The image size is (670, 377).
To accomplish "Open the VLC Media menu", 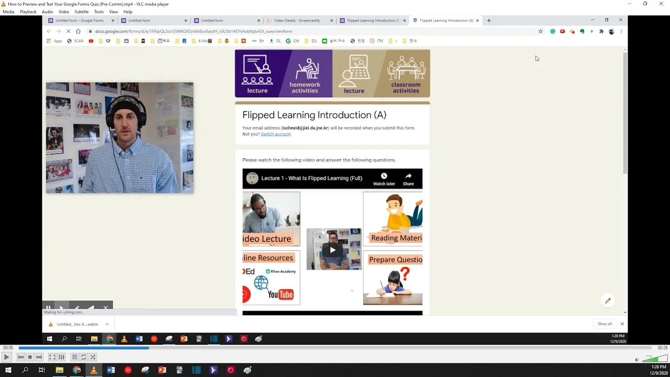I will (x=8, y=12).
